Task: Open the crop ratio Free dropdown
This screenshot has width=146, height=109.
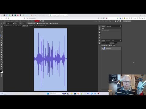Action: [x=10, y=23]
